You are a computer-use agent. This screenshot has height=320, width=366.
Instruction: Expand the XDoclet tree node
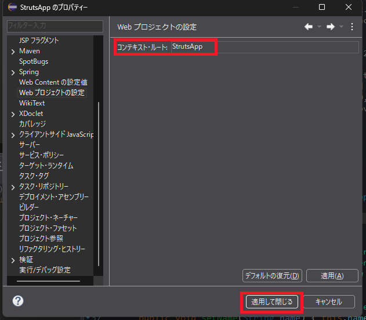(13, 114)
